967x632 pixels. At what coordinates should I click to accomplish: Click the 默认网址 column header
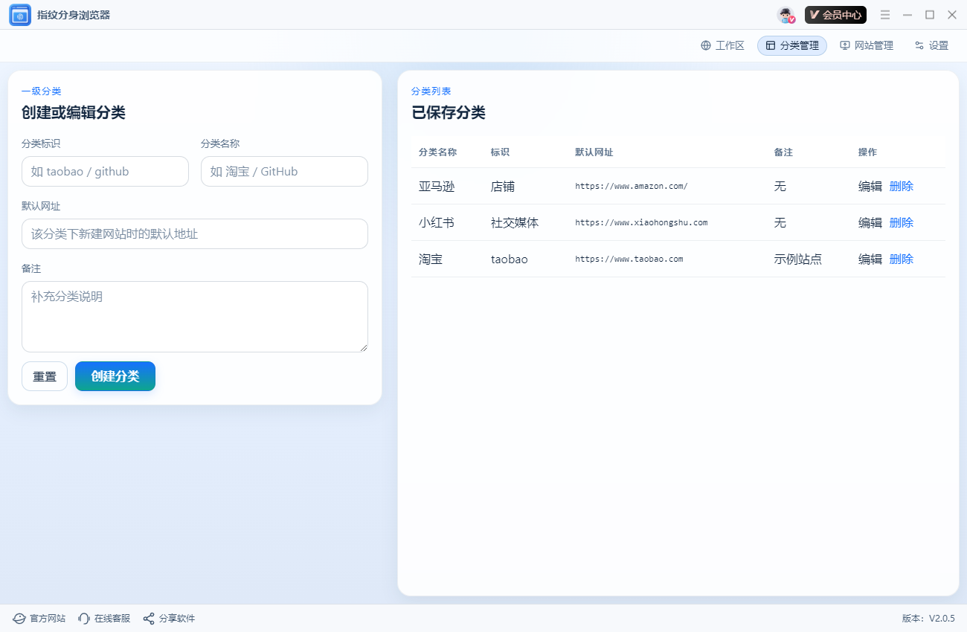point(594,152)
